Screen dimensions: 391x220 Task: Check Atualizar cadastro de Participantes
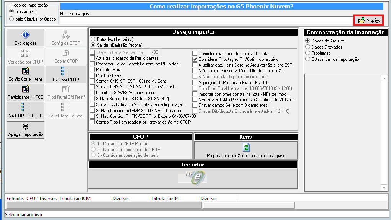point(93,58)
